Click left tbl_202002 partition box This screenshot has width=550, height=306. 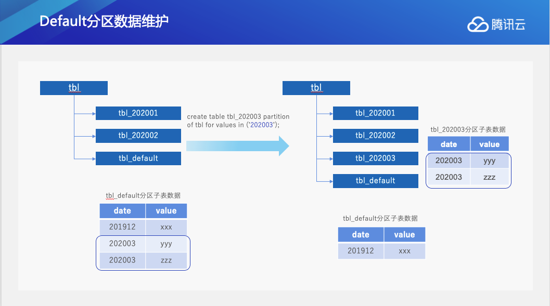(x=138, y=136)
